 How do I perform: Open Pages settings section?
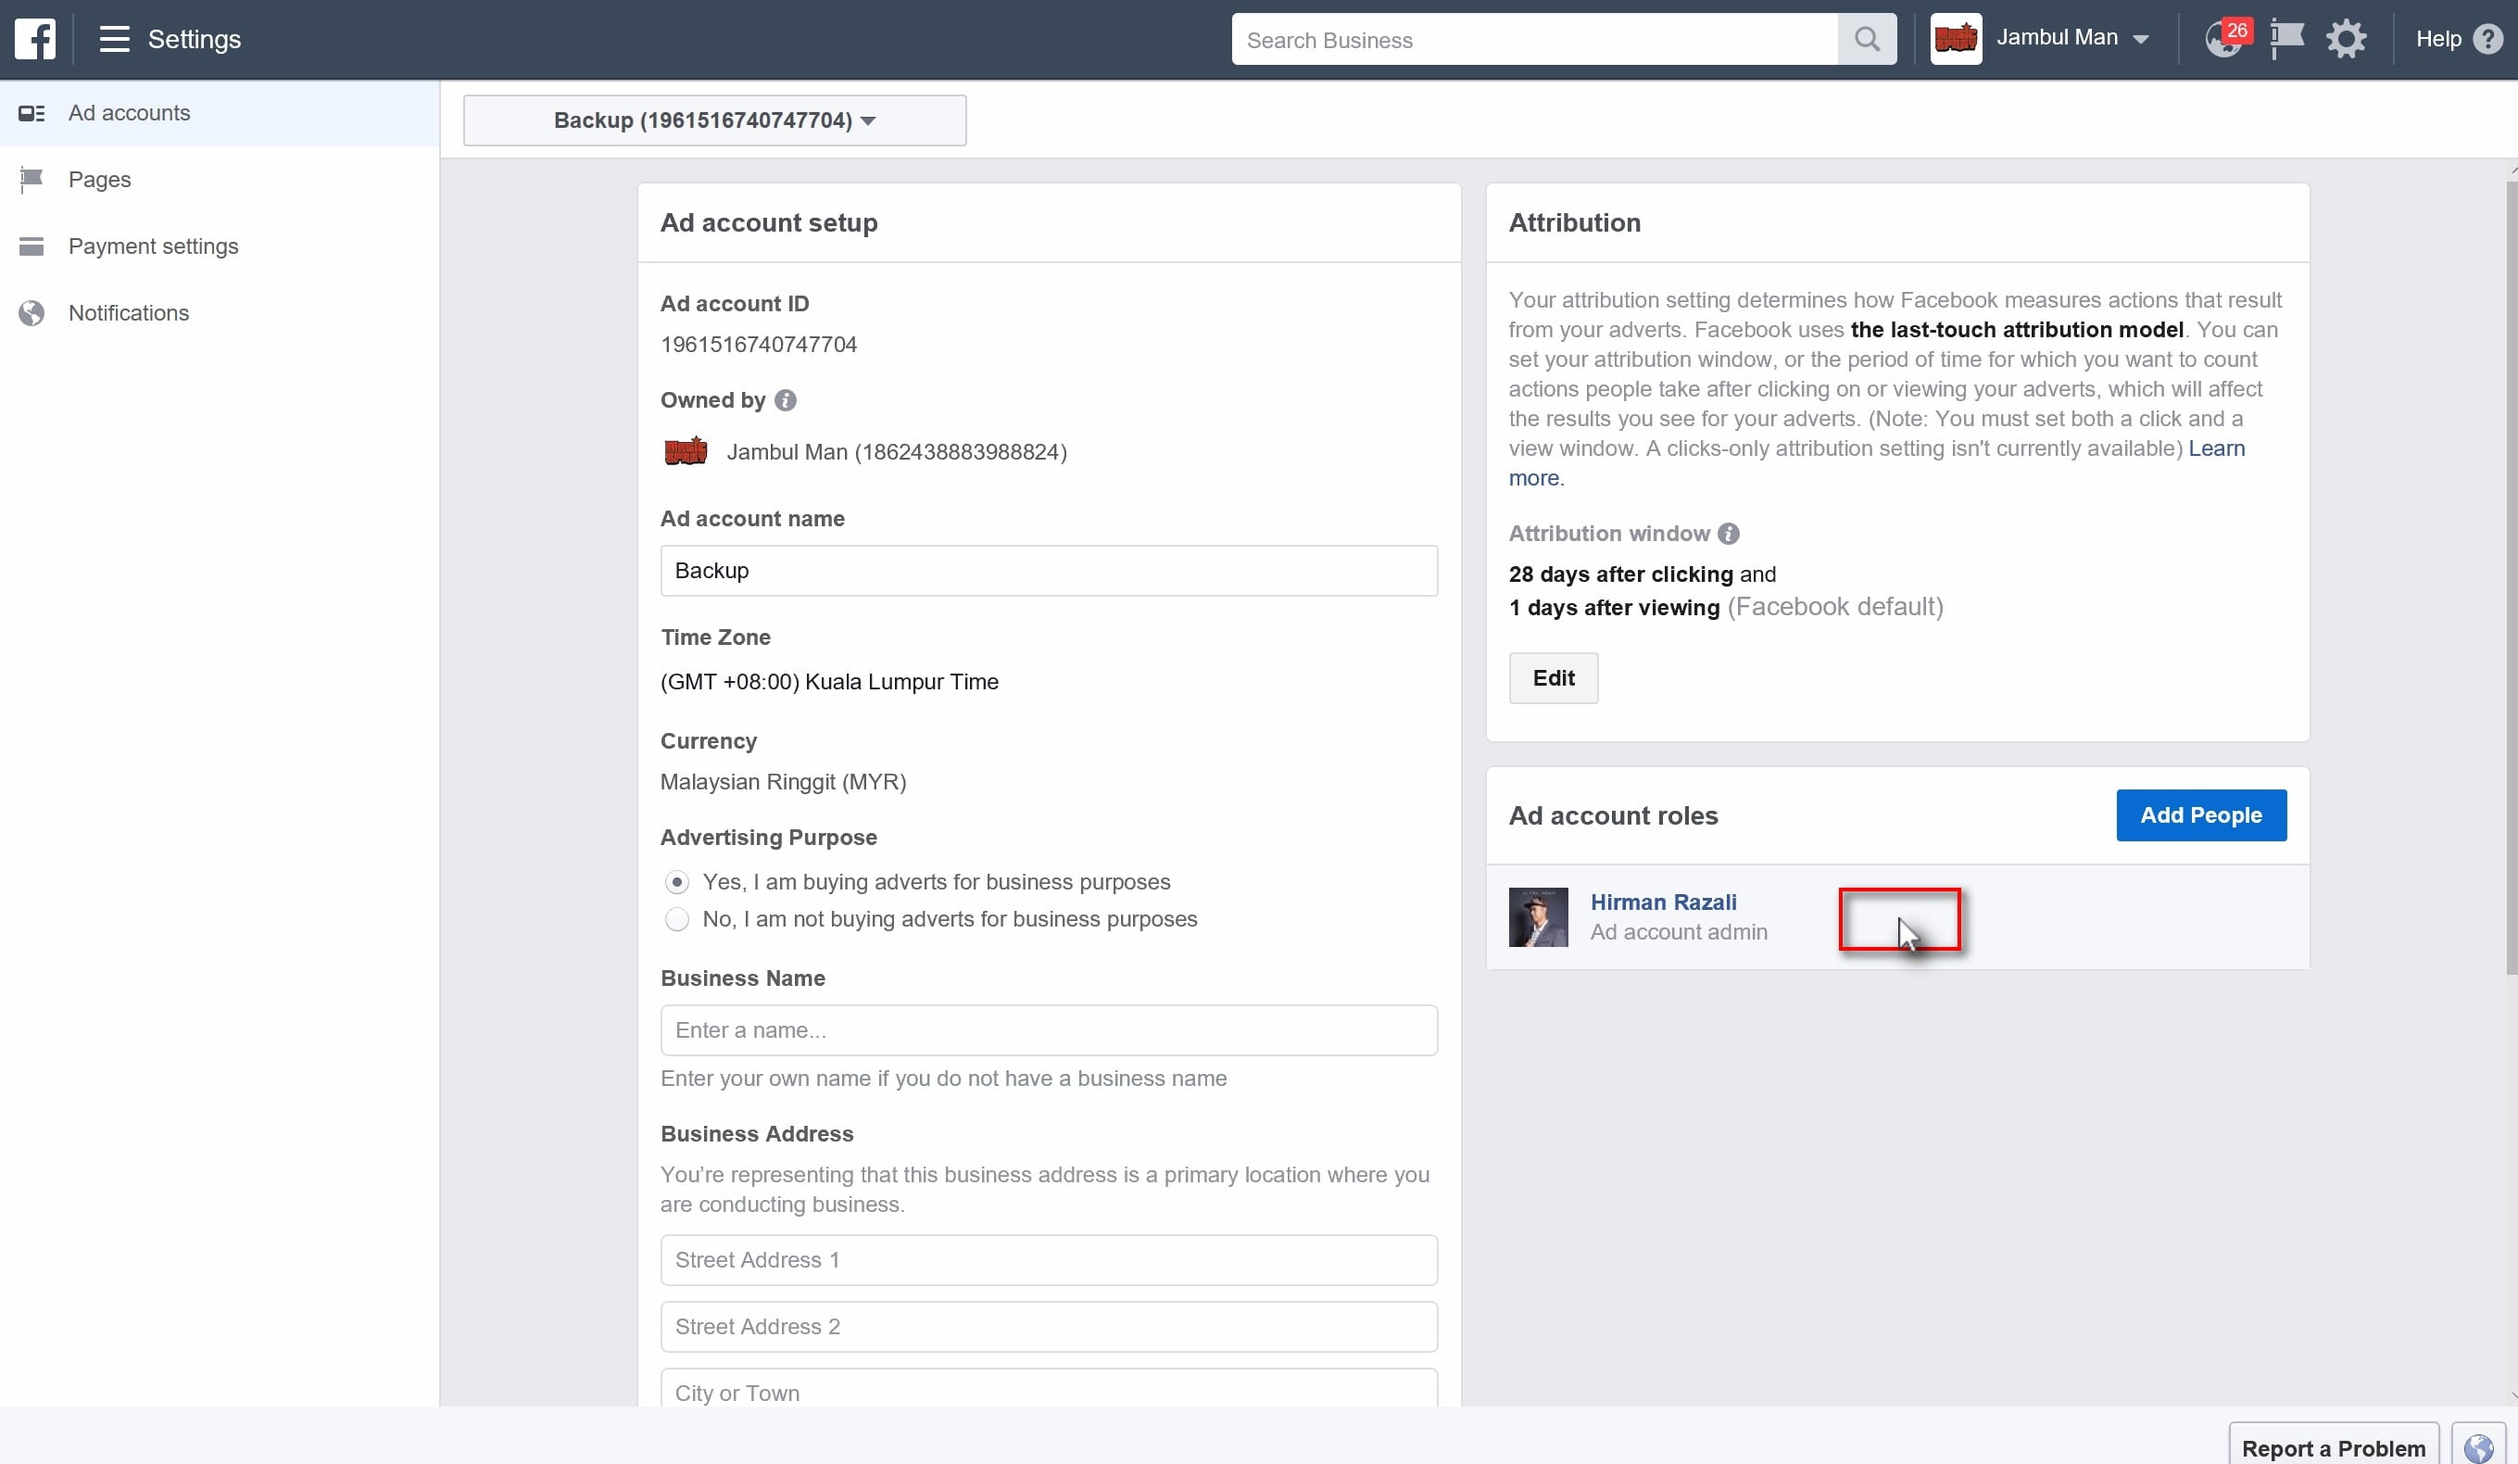pos(220,180)
